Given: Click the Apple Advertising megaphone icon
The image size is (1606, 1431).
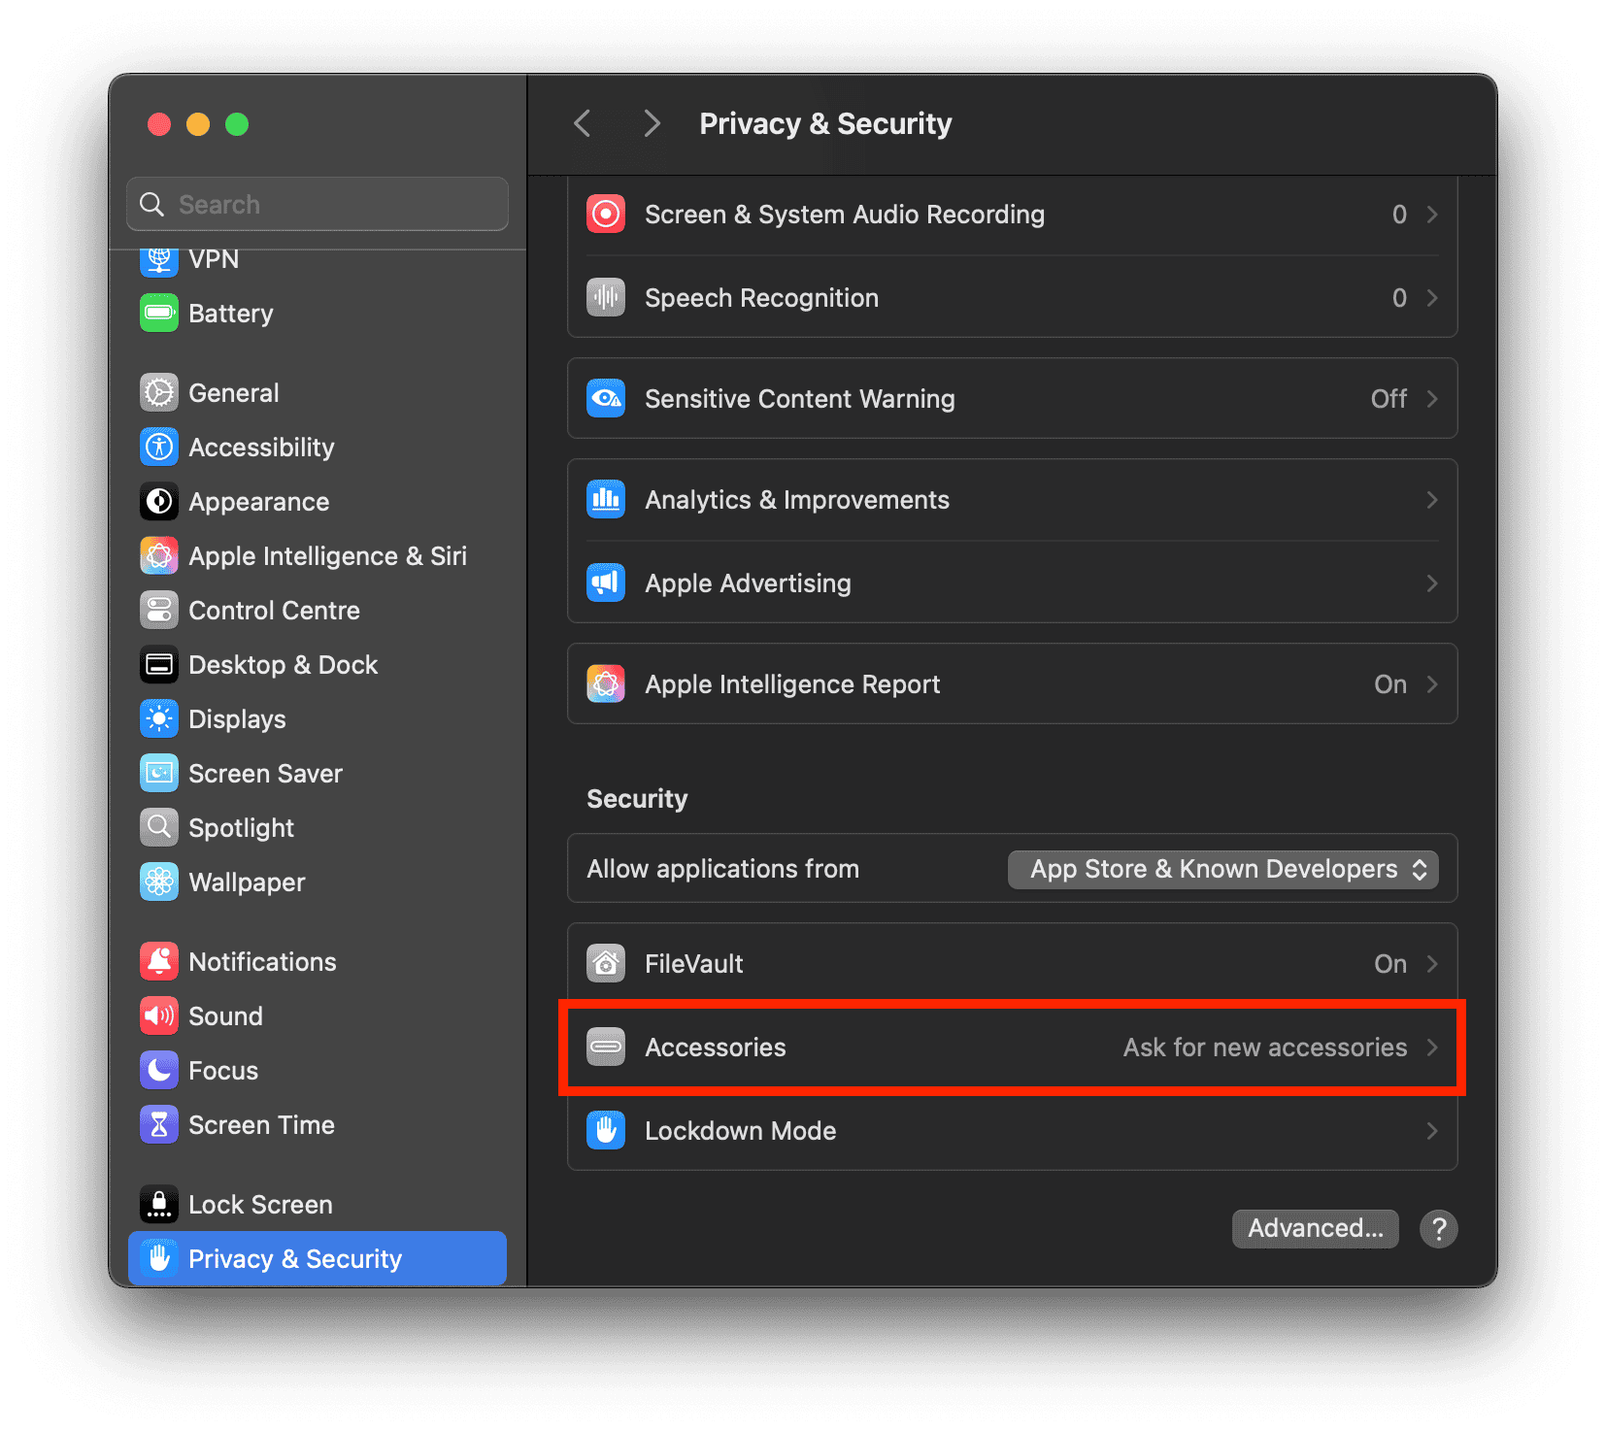Looking at the screenshot, I should (x=606, y=582).
